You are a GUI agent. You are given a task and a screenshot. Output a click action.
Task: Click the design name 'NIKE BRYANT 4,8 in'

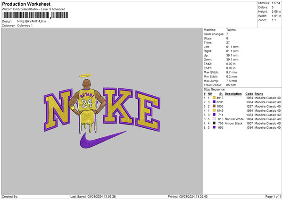[32, 21]
